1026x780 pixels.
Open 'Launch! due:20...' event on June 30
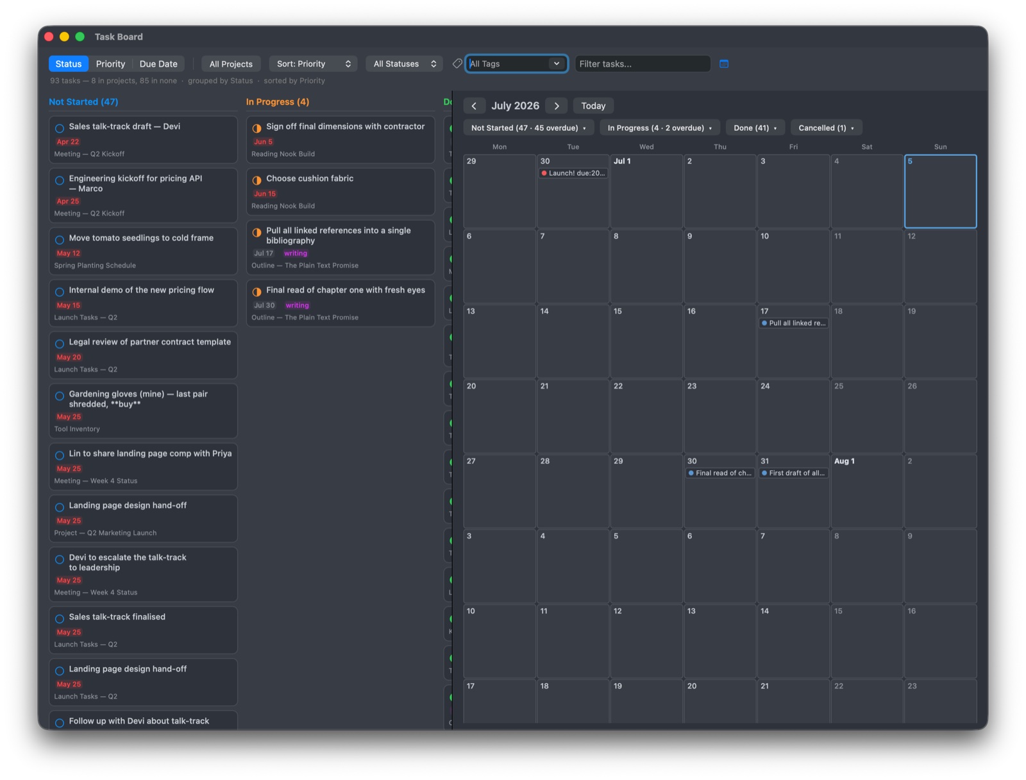pos(573,173)
